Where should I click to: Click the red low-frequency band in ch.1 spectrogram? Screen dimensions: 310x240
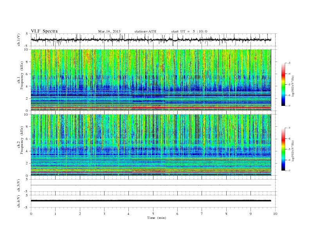click(x=151, y=107)
